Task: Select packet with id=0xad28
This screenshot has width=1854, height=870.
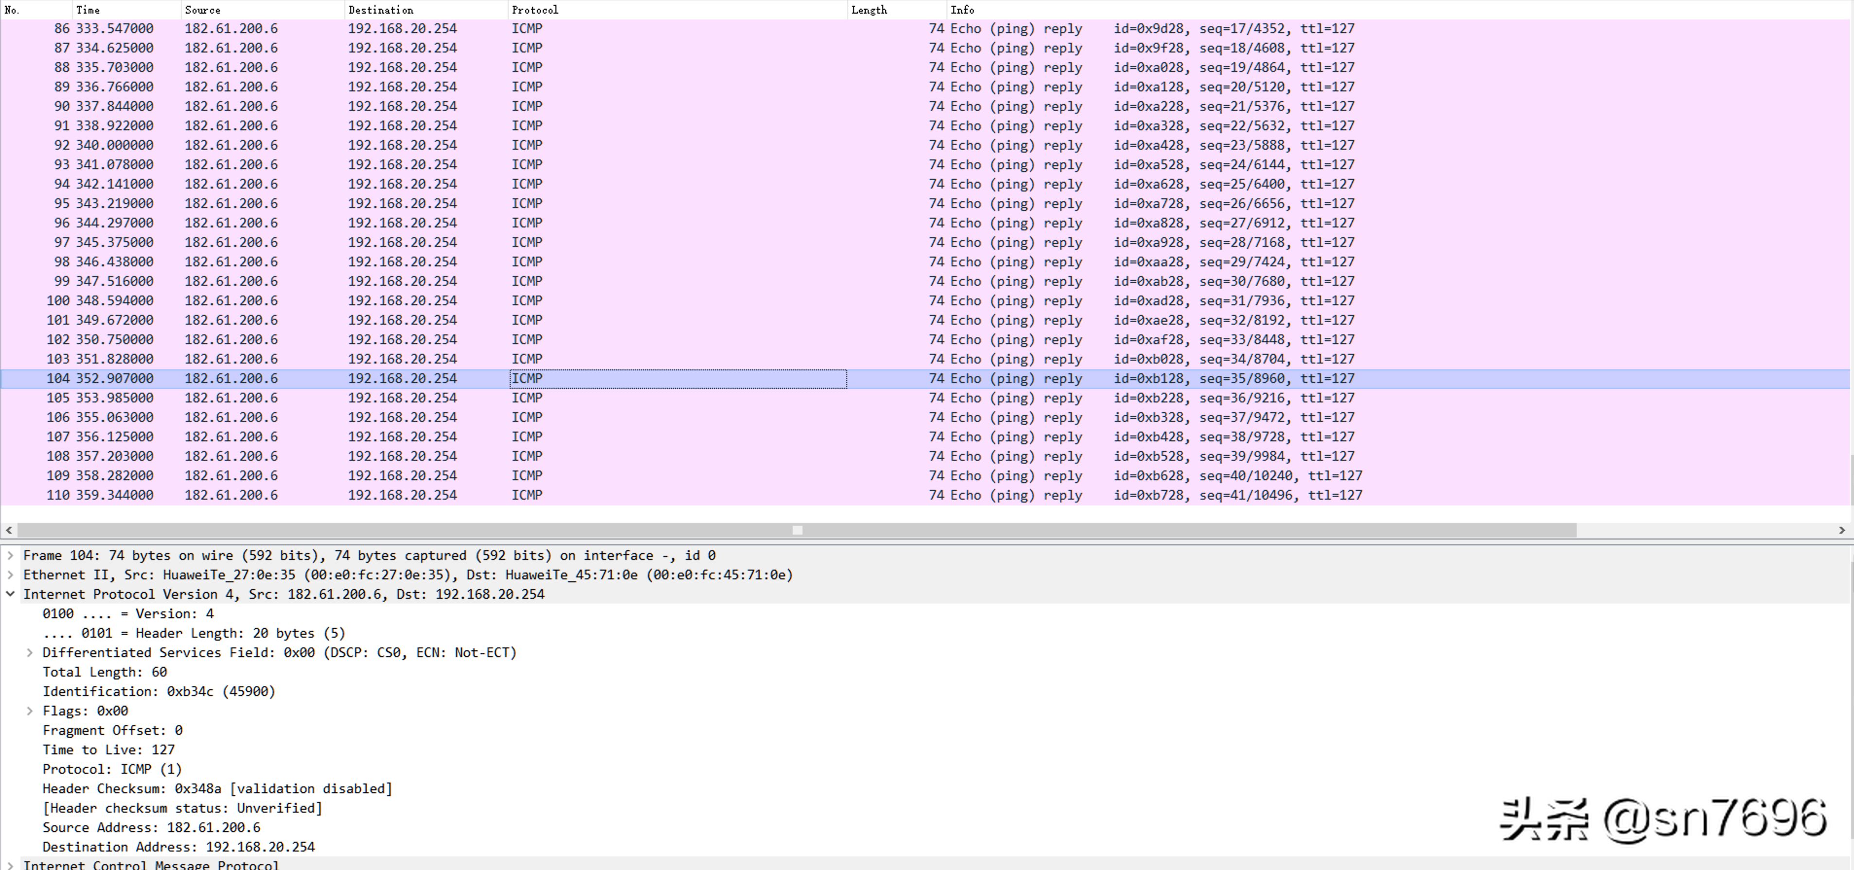Action: point(926,300)
